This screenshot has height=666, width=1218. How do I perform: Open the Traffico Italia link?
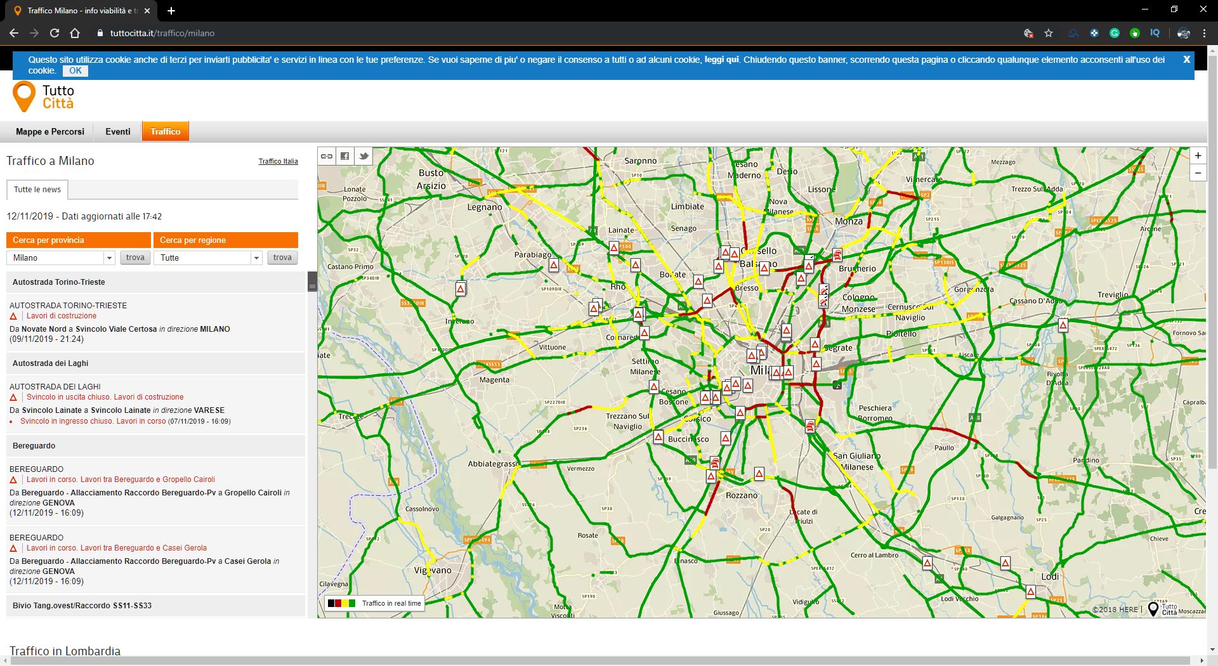[x=278, y=161]
